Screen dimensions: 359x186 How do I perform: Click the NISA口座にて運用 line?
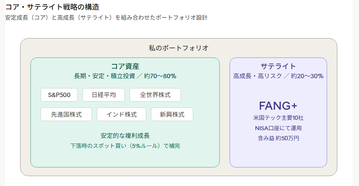(278, 128)
